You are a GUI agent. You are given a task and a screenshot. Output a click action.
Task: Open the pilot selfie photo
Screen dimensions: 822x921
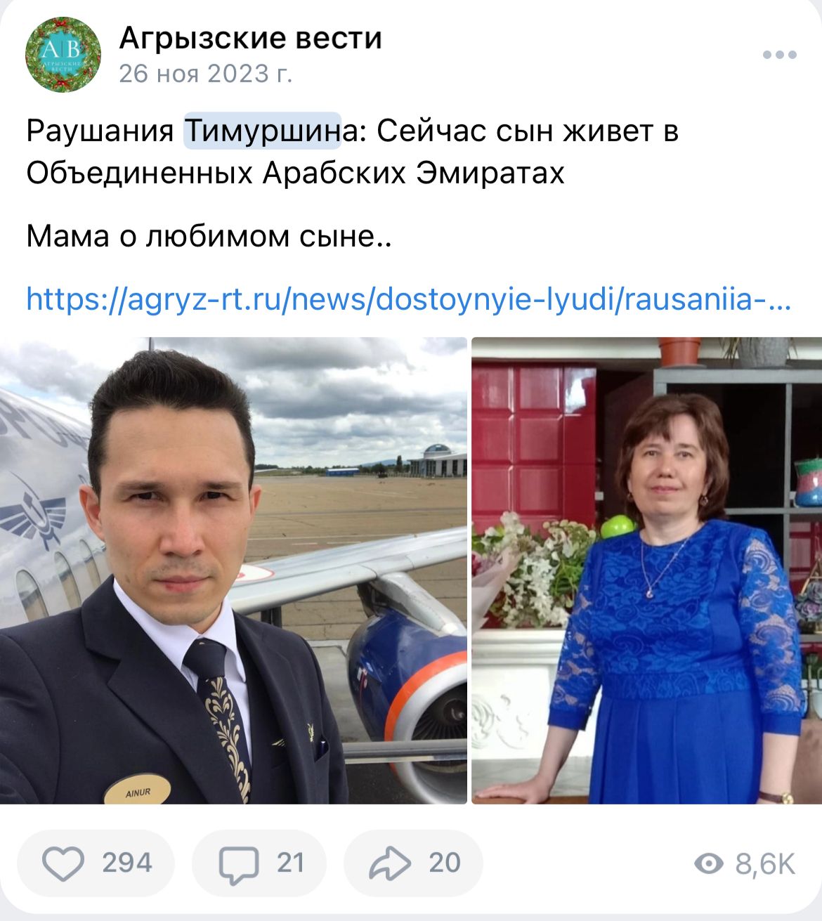point(233,570)
